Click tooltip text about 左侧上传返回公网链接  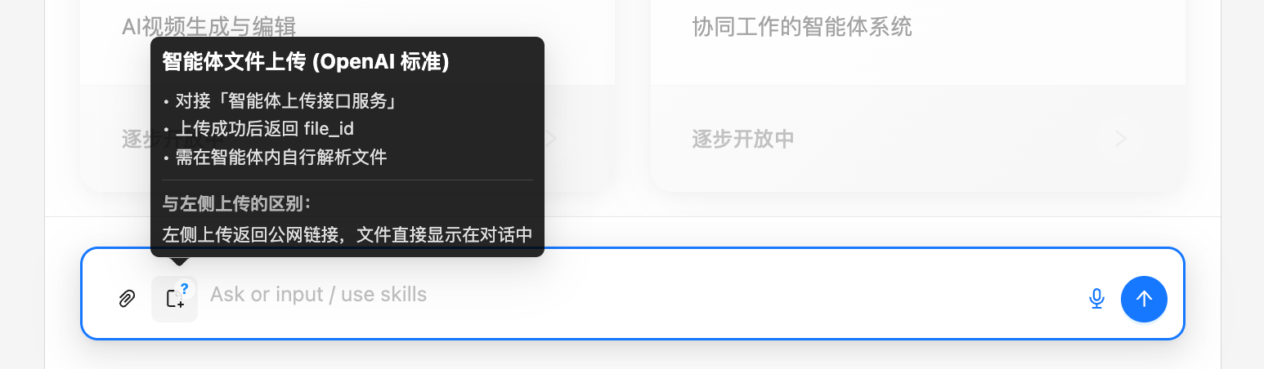(347, 235)
